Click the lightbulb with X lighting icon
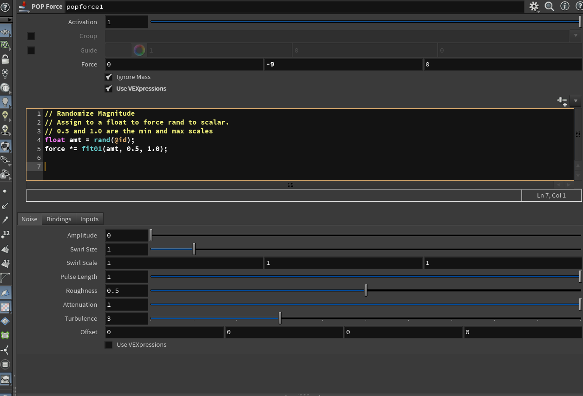This screenshot has width=583, height=396. 5,73
